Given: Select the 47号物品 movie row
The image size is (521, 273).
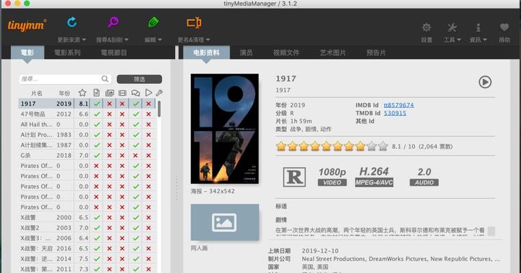Looking at the screenshot, I should pos(86,114).
